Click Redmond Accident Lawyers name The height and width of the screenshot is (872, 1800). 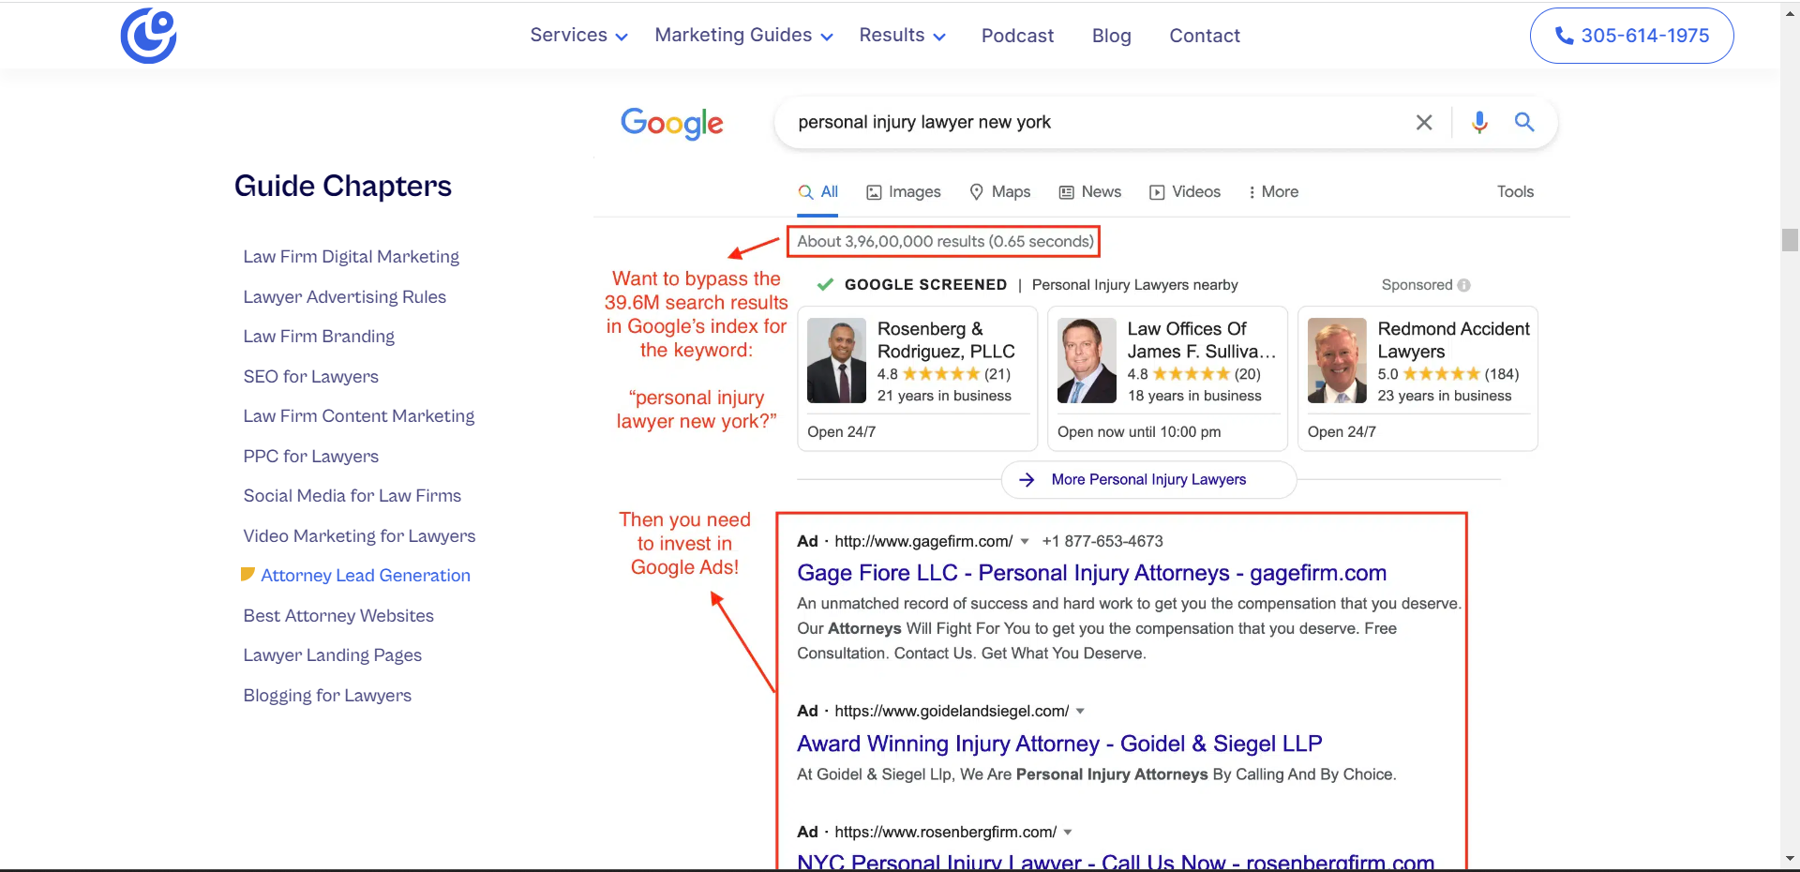1453,340
